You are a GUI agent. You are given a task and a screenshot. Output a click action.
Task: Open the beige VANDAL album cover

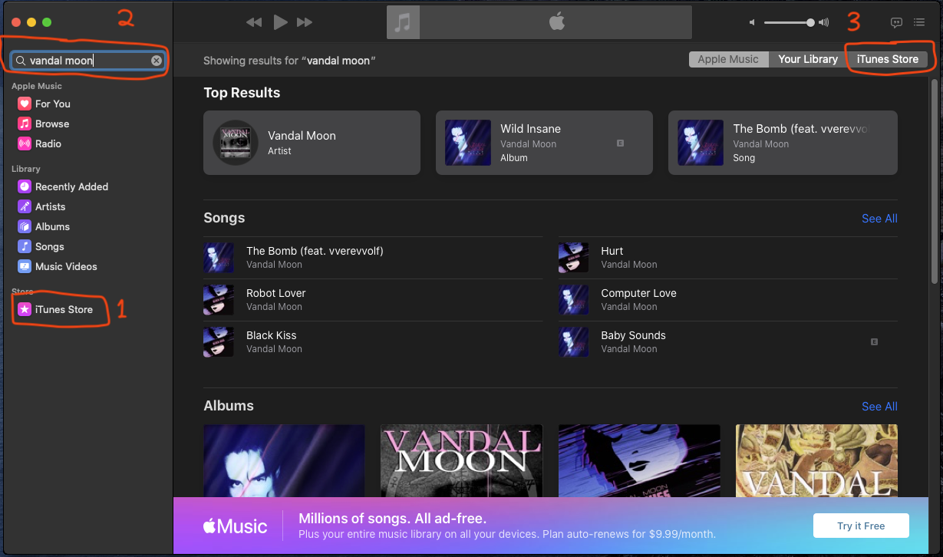(x=816, y=460)
